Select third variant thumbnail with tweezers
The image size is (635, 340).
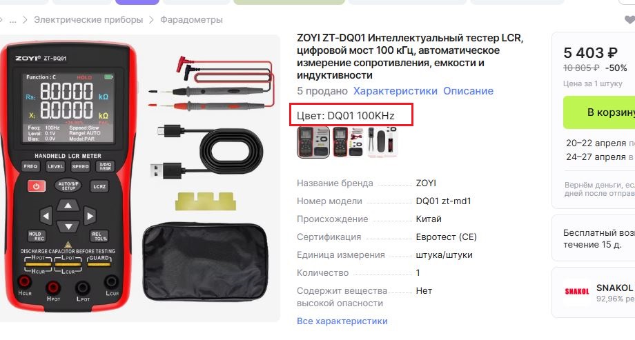pyautogui.click(x=382, y=142)
